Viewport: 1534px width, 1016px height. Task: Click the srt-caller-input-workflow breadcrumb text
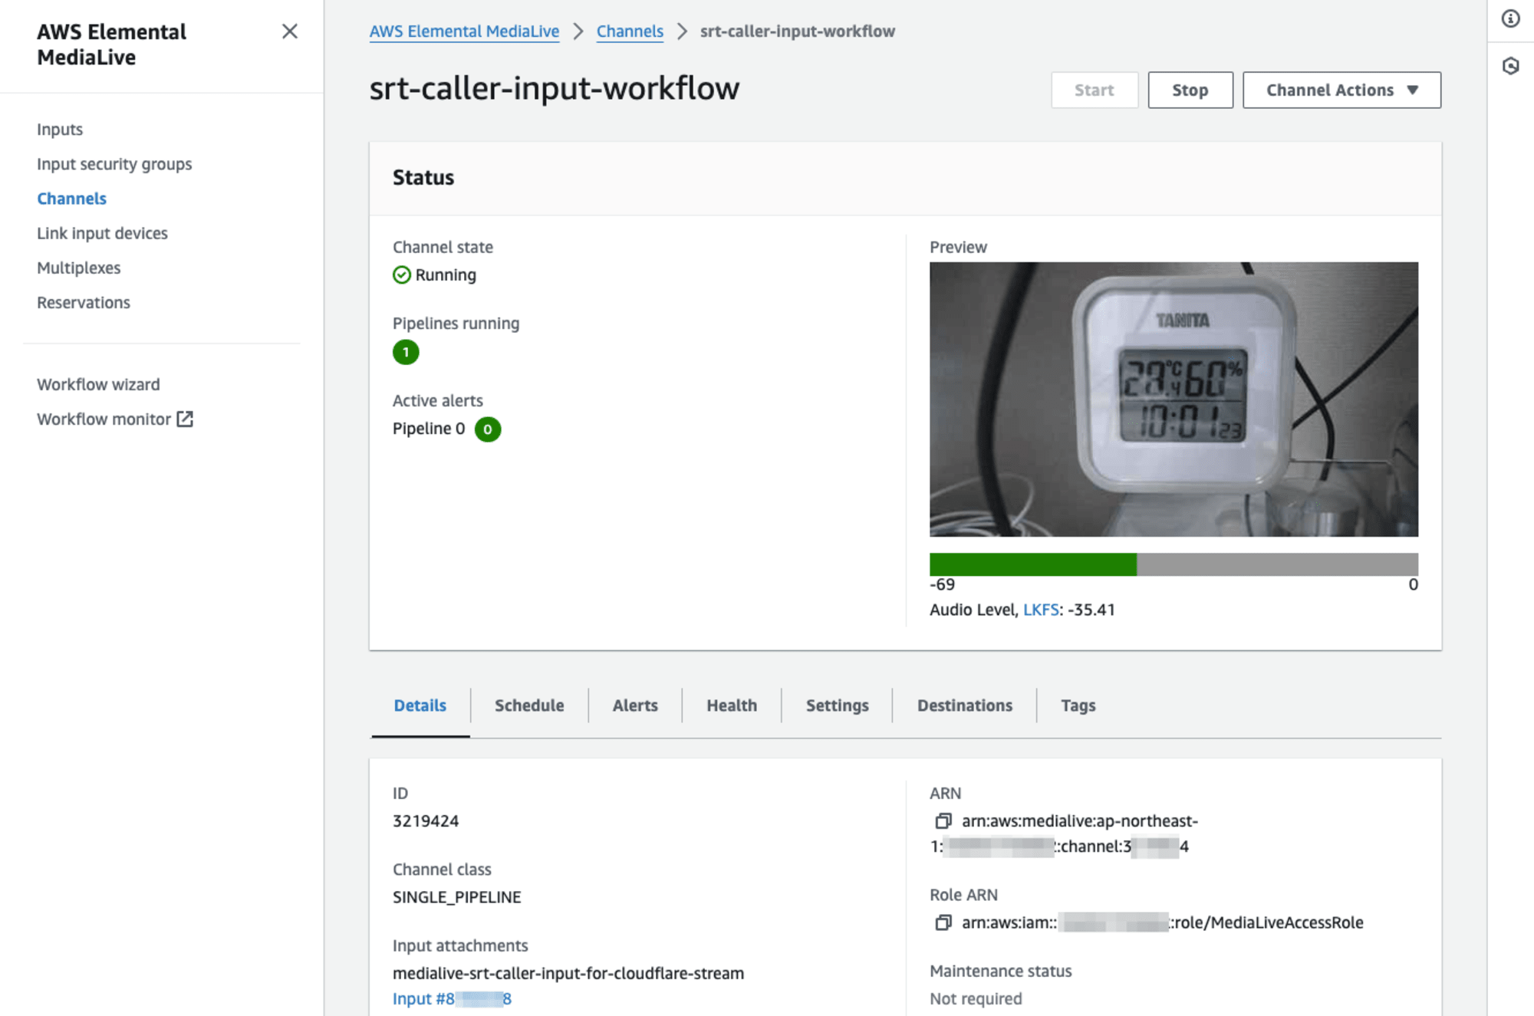798,31
